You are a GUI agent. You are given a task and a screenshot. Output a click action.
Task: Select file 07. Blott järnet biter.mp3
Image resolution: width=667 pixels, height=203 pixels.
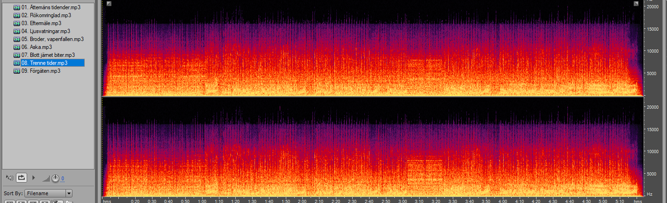point(48,55)
